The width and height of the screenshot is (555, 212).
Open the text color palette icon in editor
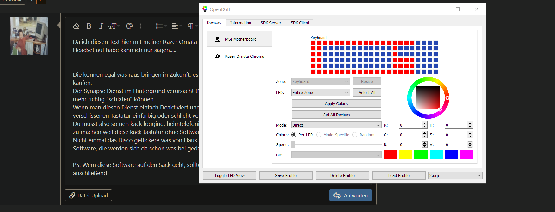coord(129,26)
